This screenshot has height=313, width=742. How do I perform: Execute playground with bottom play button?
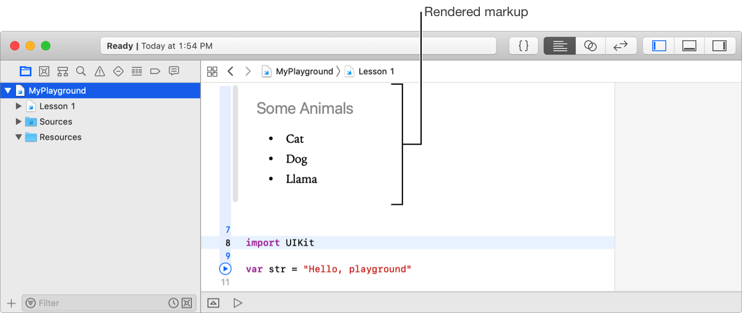pyautogui.click(x=237, y=302)
